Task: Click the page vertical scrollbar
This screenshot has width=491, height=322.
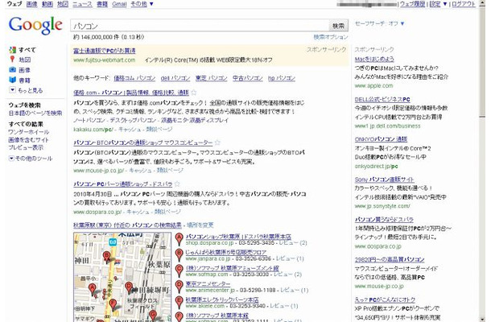Action: [482, 161]
